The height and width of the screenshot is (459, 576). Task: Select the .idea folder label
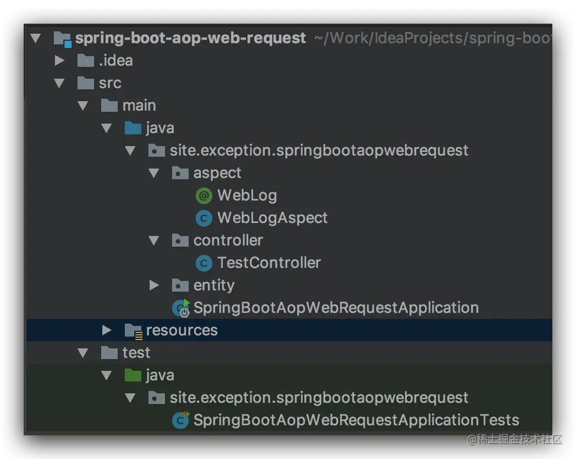point(116,61)
